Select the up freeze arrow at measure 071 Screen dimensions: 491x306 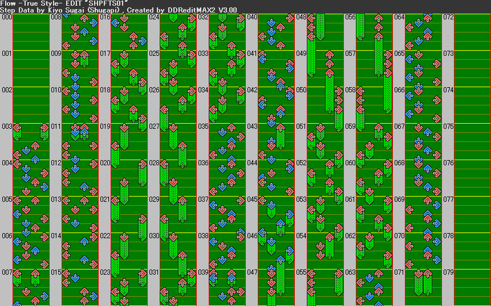pos(428,283)
